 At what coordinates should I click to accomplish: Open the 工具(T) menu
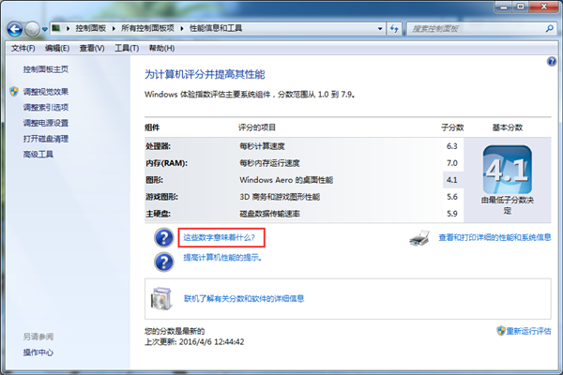(127, 48)
